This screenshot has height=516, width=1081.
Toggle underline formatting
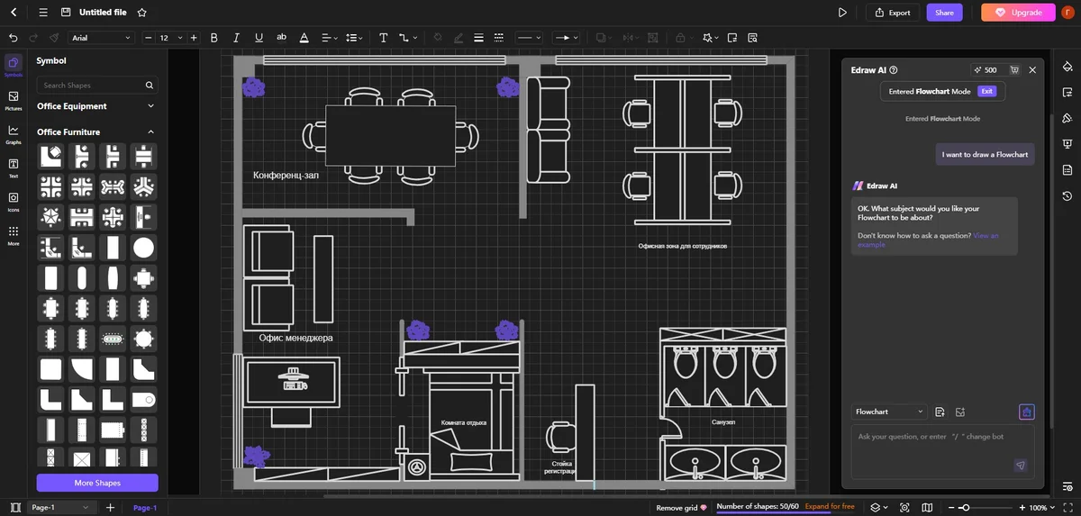259,38
